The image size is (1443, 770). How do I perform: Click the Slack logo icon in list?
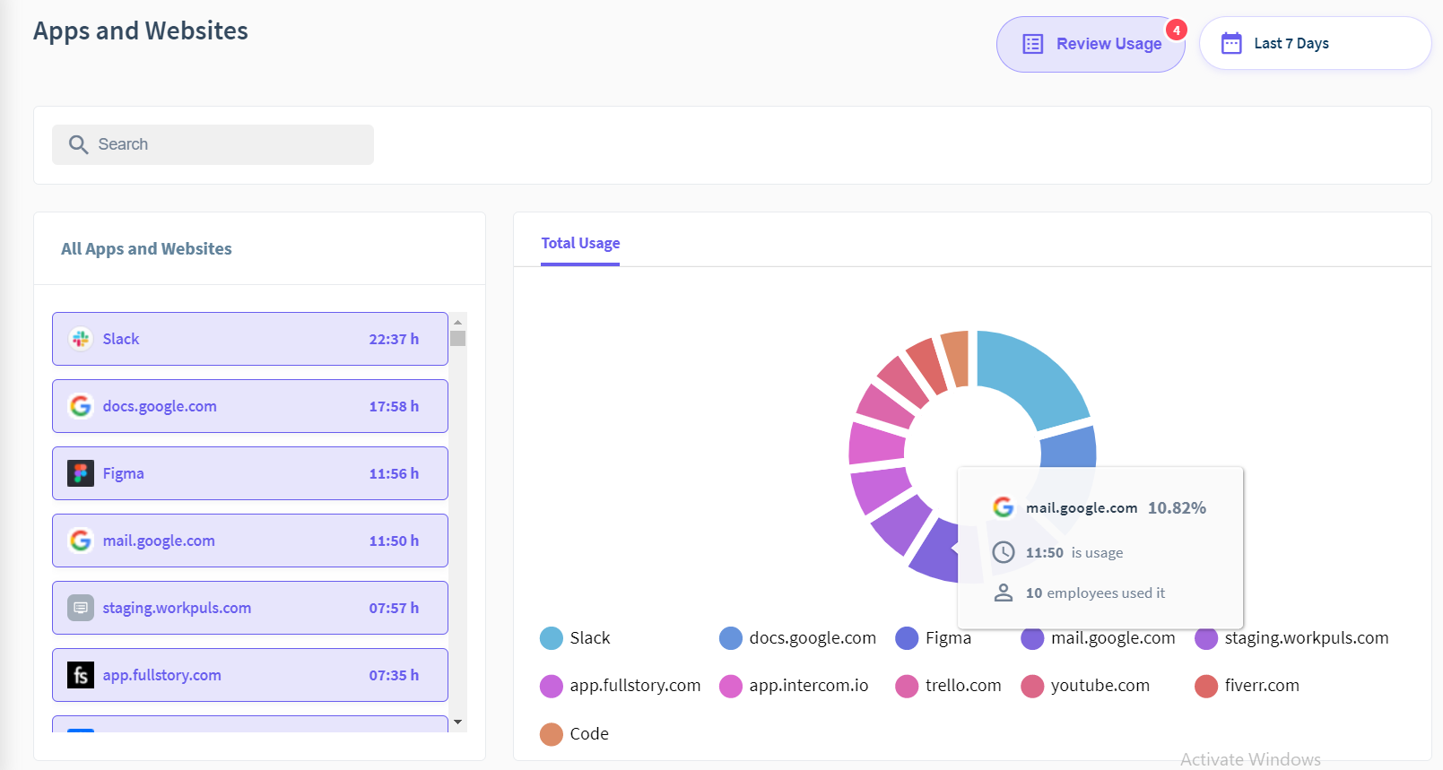click(x=81, y=339)
